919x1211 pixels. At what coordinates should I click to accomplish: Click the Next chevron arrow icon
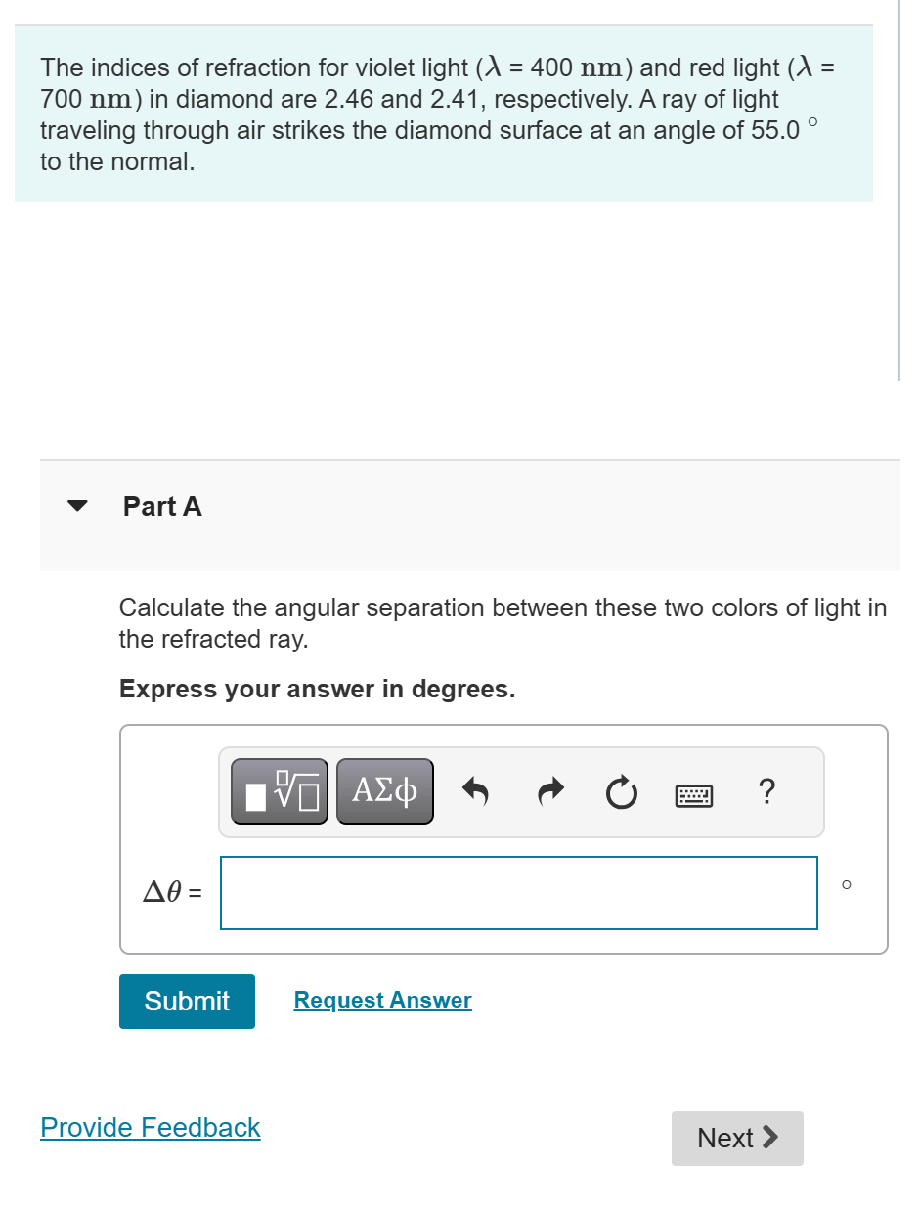771,1138
